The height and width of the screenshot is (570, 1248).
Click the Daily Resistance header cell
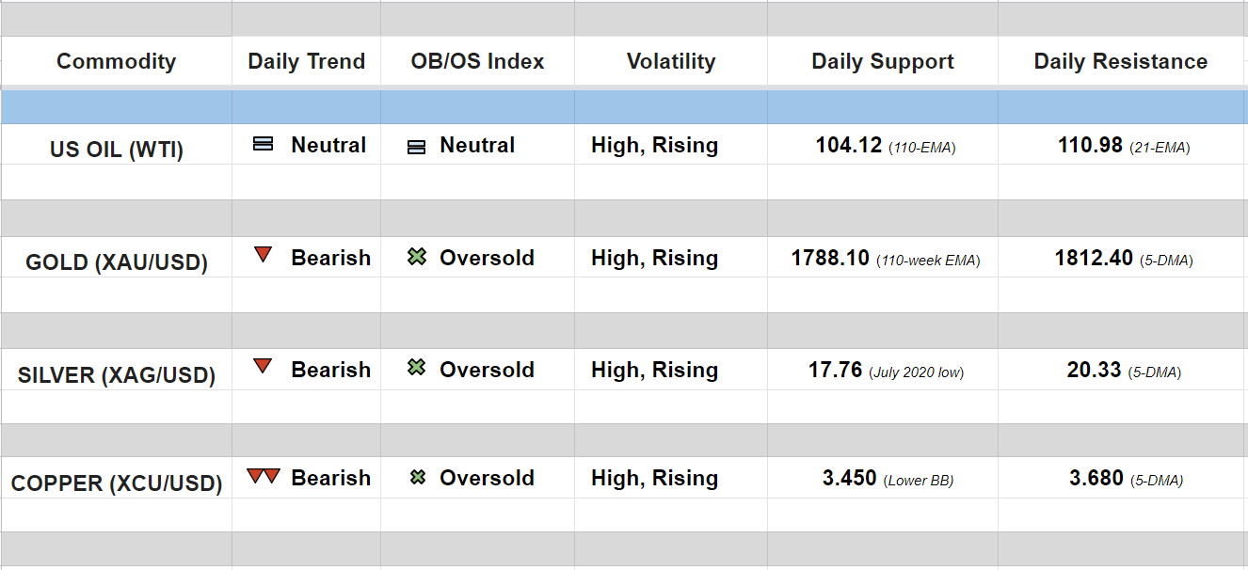point(1120,62)
